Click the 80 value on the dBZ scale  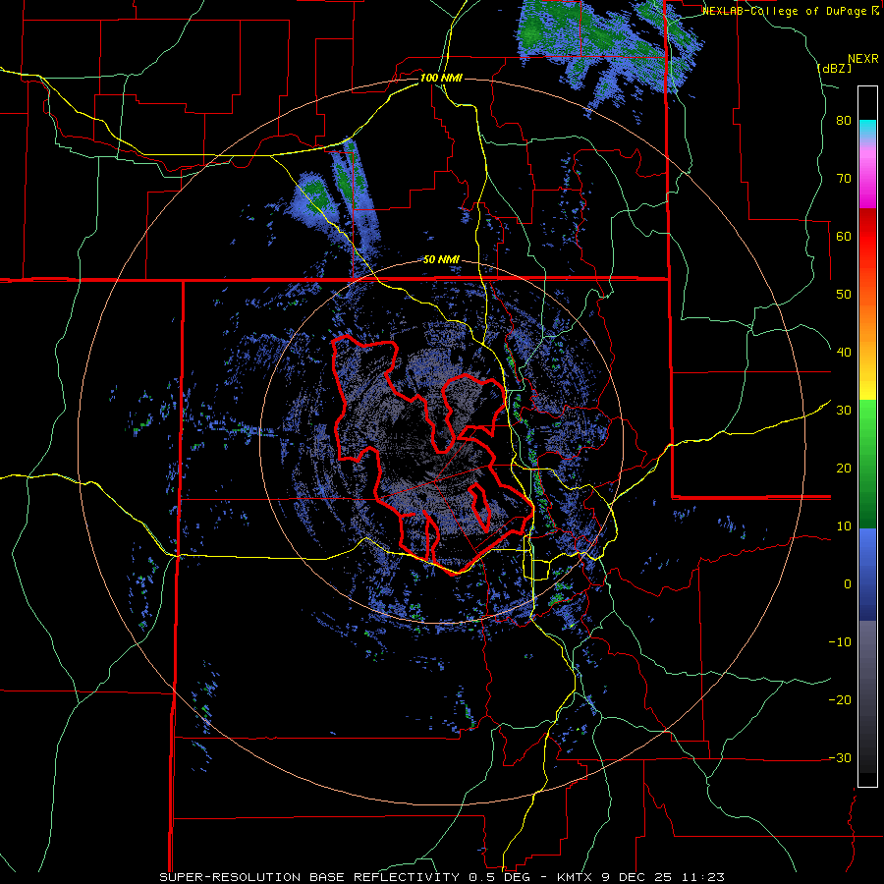(844, 121)
